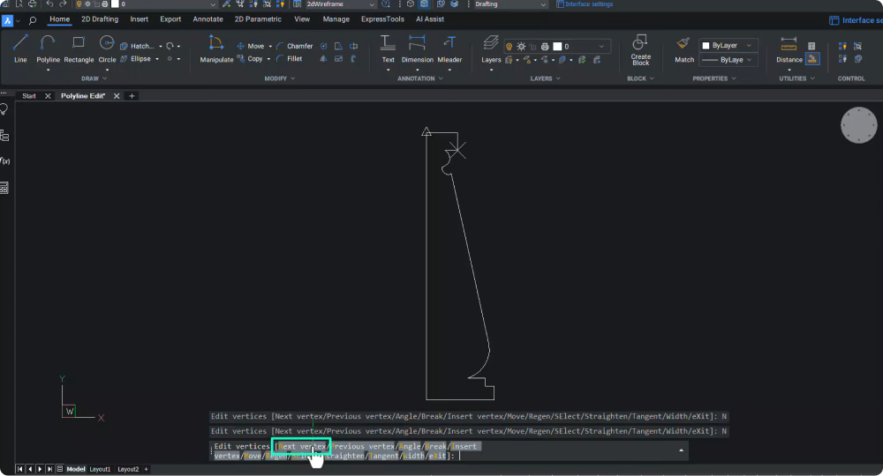Click Next vertex option in command line
The width and height of the screenshot is (883, 476).
pos(301,447)
